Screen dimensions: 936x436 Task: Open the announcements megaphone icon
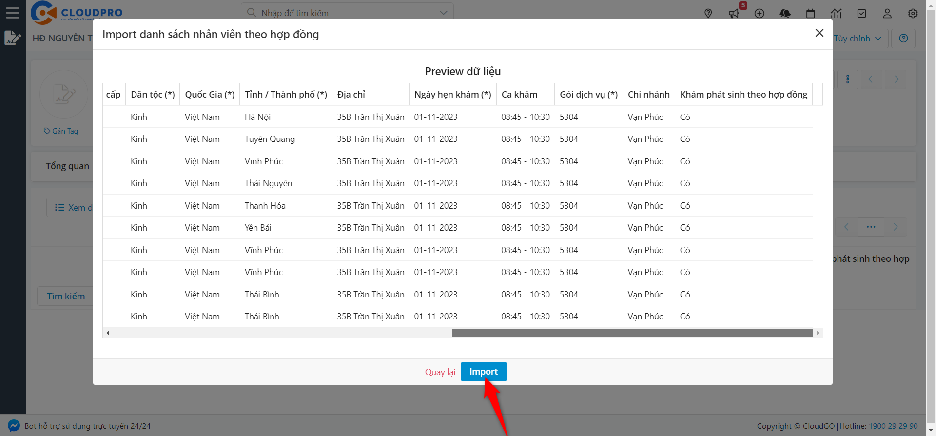734,14
